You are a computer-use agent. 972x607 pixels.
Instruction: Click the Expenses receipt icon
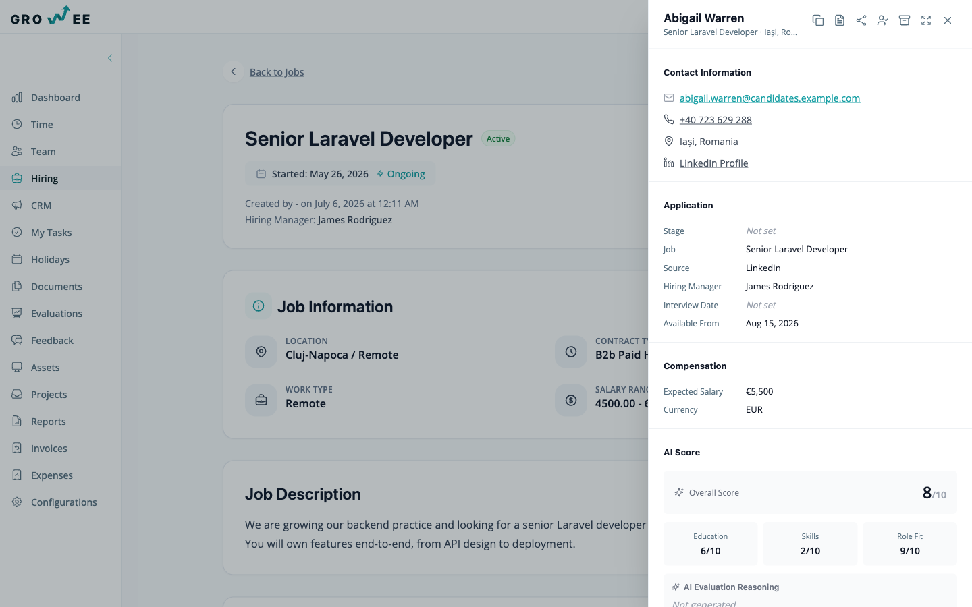coord(17,475)
